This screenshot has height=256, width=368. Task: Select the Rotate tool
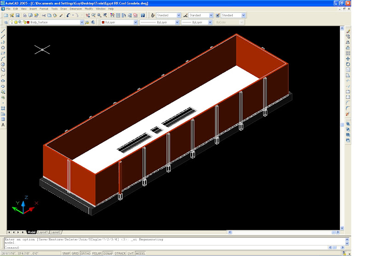tap(348, 64)
